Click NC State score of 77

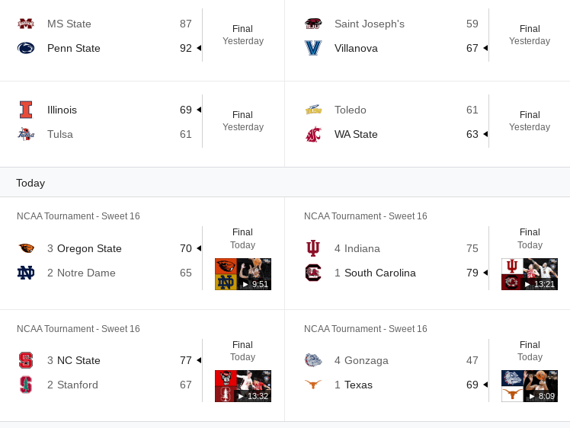click(186, 360)
